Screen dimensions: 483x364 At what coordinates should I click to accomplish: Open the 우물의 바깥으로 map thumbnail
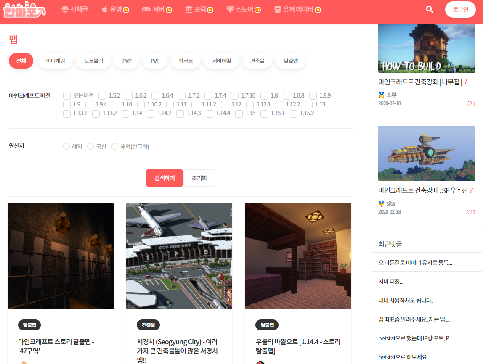pos(298,256)
